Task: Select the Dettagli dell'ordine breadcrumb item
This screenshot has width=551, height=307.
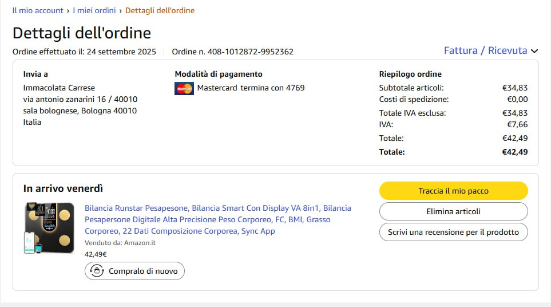Action: pyautogui.click(x=160, y=10)
